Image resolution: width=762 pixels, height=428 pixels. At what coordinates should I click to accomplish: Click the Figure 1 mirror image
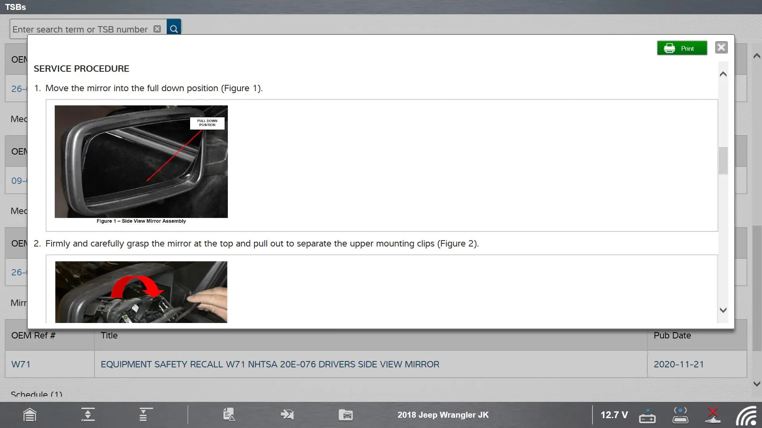pyautogui.click(x=141, y=162)
